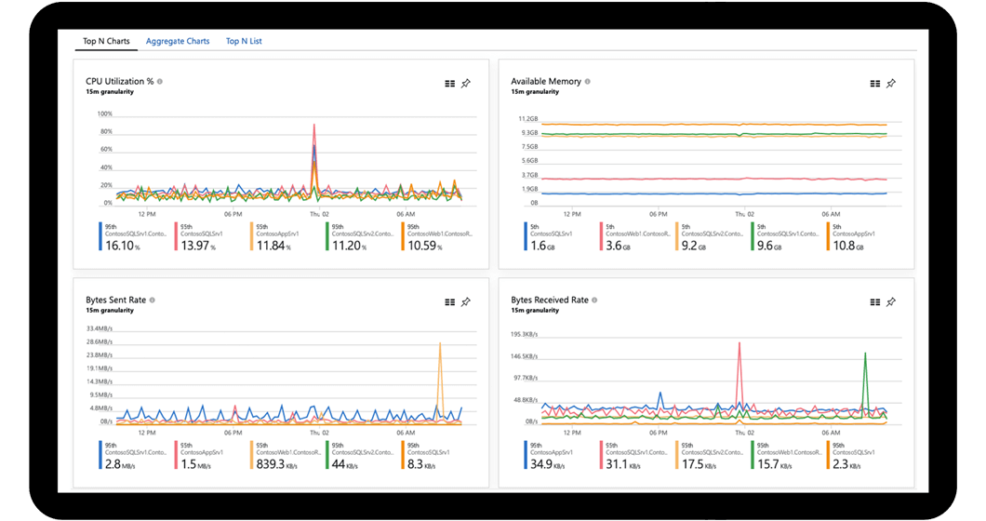The height and width of the screenshot is (521, 986).
Task: Click the 10.8 GB ContosoAppSrv1 memory legend
Action: [x=851, y=237]
